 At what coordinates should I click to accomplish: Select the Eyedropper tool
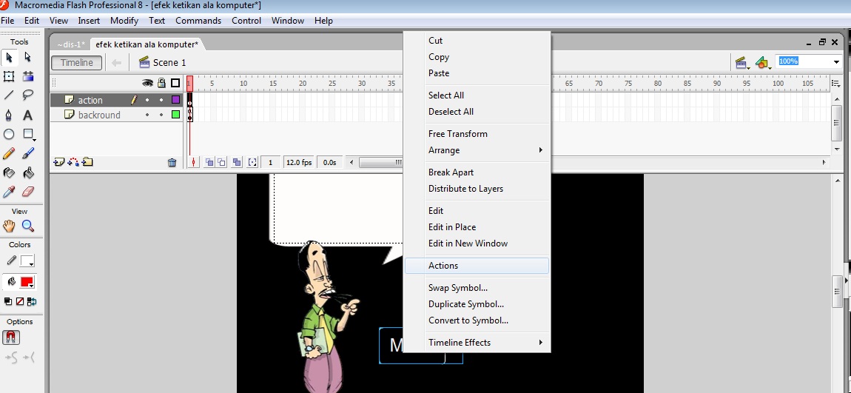click(x=9, y=192)
